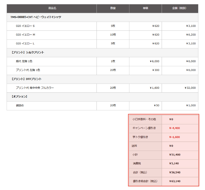The height and width of the screenshot is (190, 205).
Task: Click the プリント代 左胸 1色 item
Action: (28, 70)
